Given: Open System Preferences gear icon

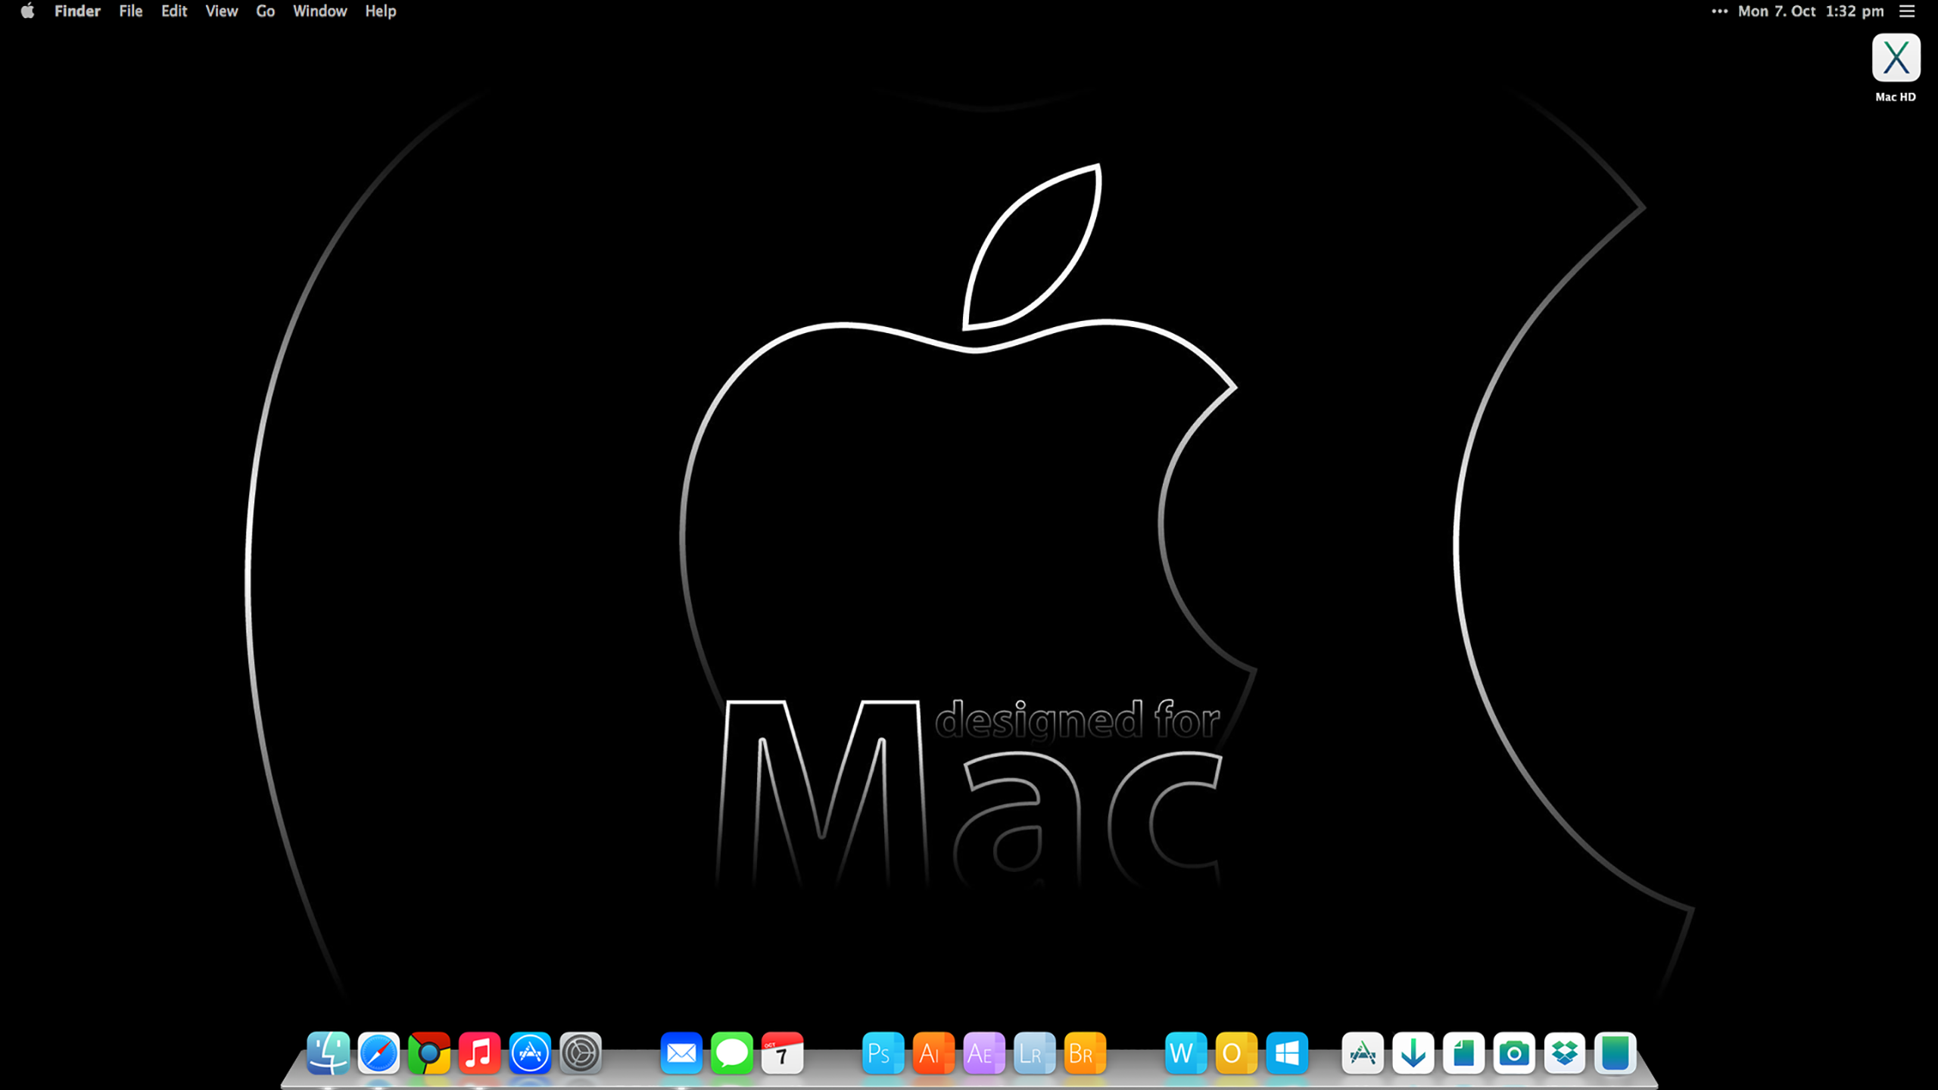Looking at the screenshot, I should tap(581, 1053).
